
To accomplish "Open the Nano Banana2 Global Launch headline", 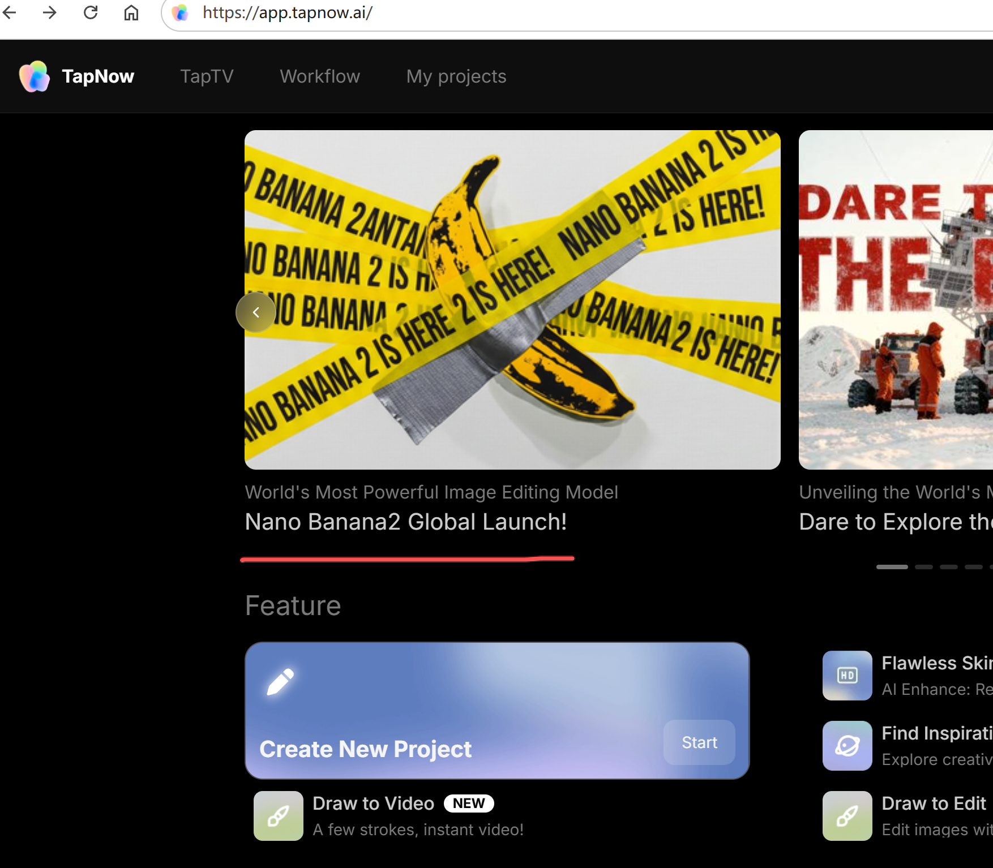I will 406,522.
